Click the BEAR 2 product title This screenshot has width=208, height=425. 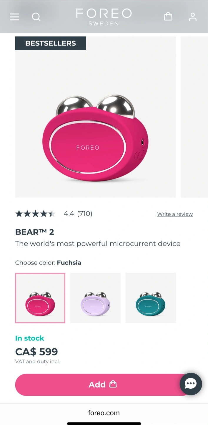(35, 232)
